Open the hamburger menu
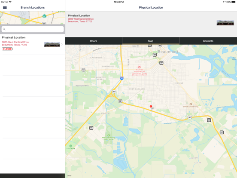 click(5, 7)
